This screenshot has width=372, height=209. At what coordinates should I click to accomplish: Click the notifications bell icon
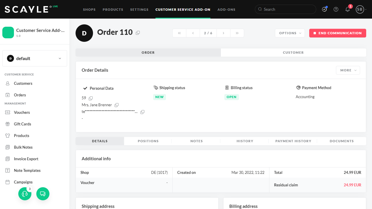coord(348,9)
